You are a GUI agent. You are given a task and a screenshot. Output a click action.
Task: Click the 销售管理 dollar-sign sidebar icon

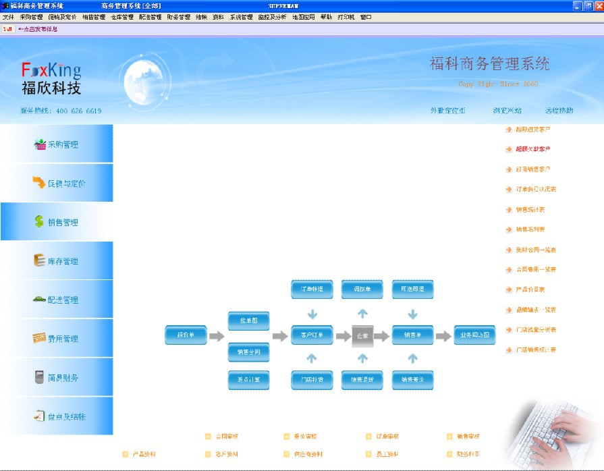[x=39, y=222]
